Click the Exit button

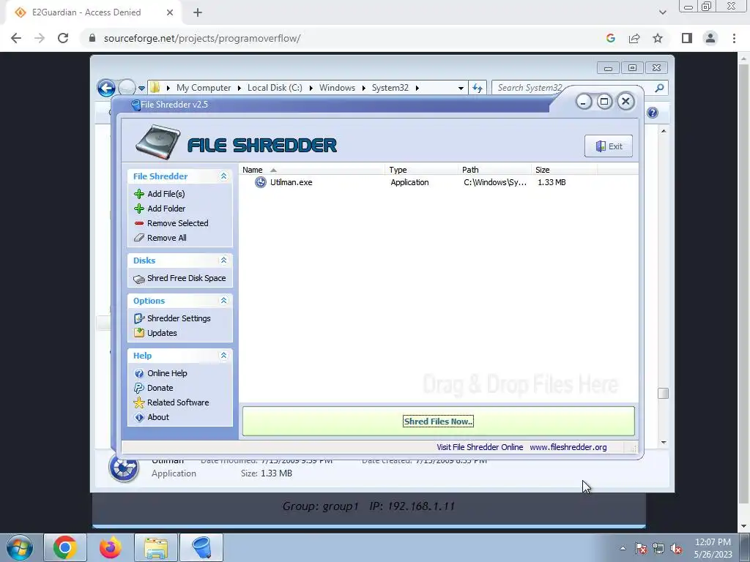pyautogui.click(x=609, y=146)
